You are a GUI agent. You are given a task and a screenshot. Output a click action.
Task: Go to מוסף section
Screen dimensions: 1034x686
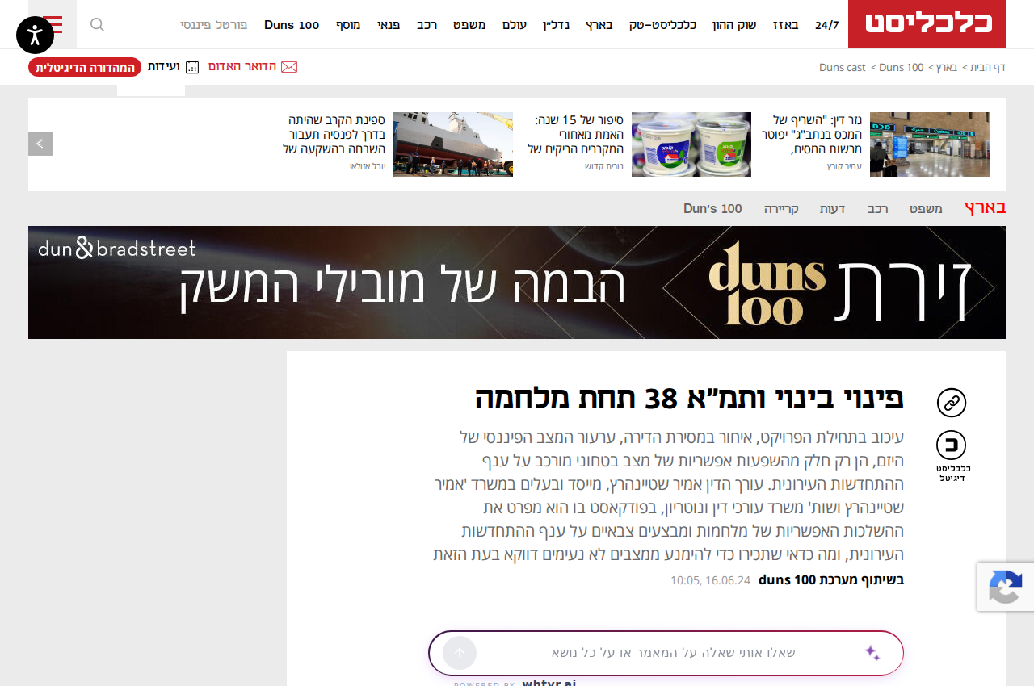(348, 25)
